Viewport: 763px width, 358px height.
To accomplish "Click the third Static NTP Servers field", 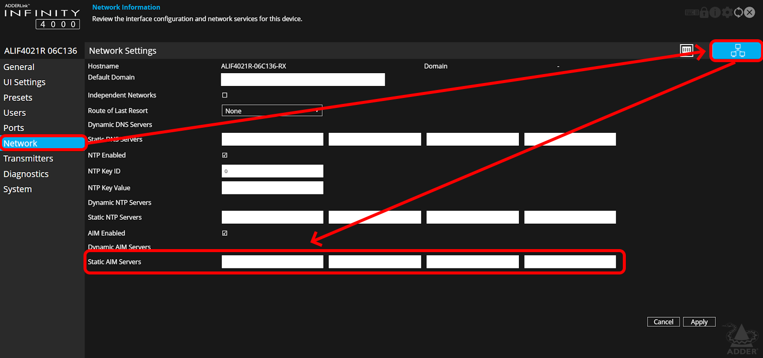I will (x=473, y=217).
